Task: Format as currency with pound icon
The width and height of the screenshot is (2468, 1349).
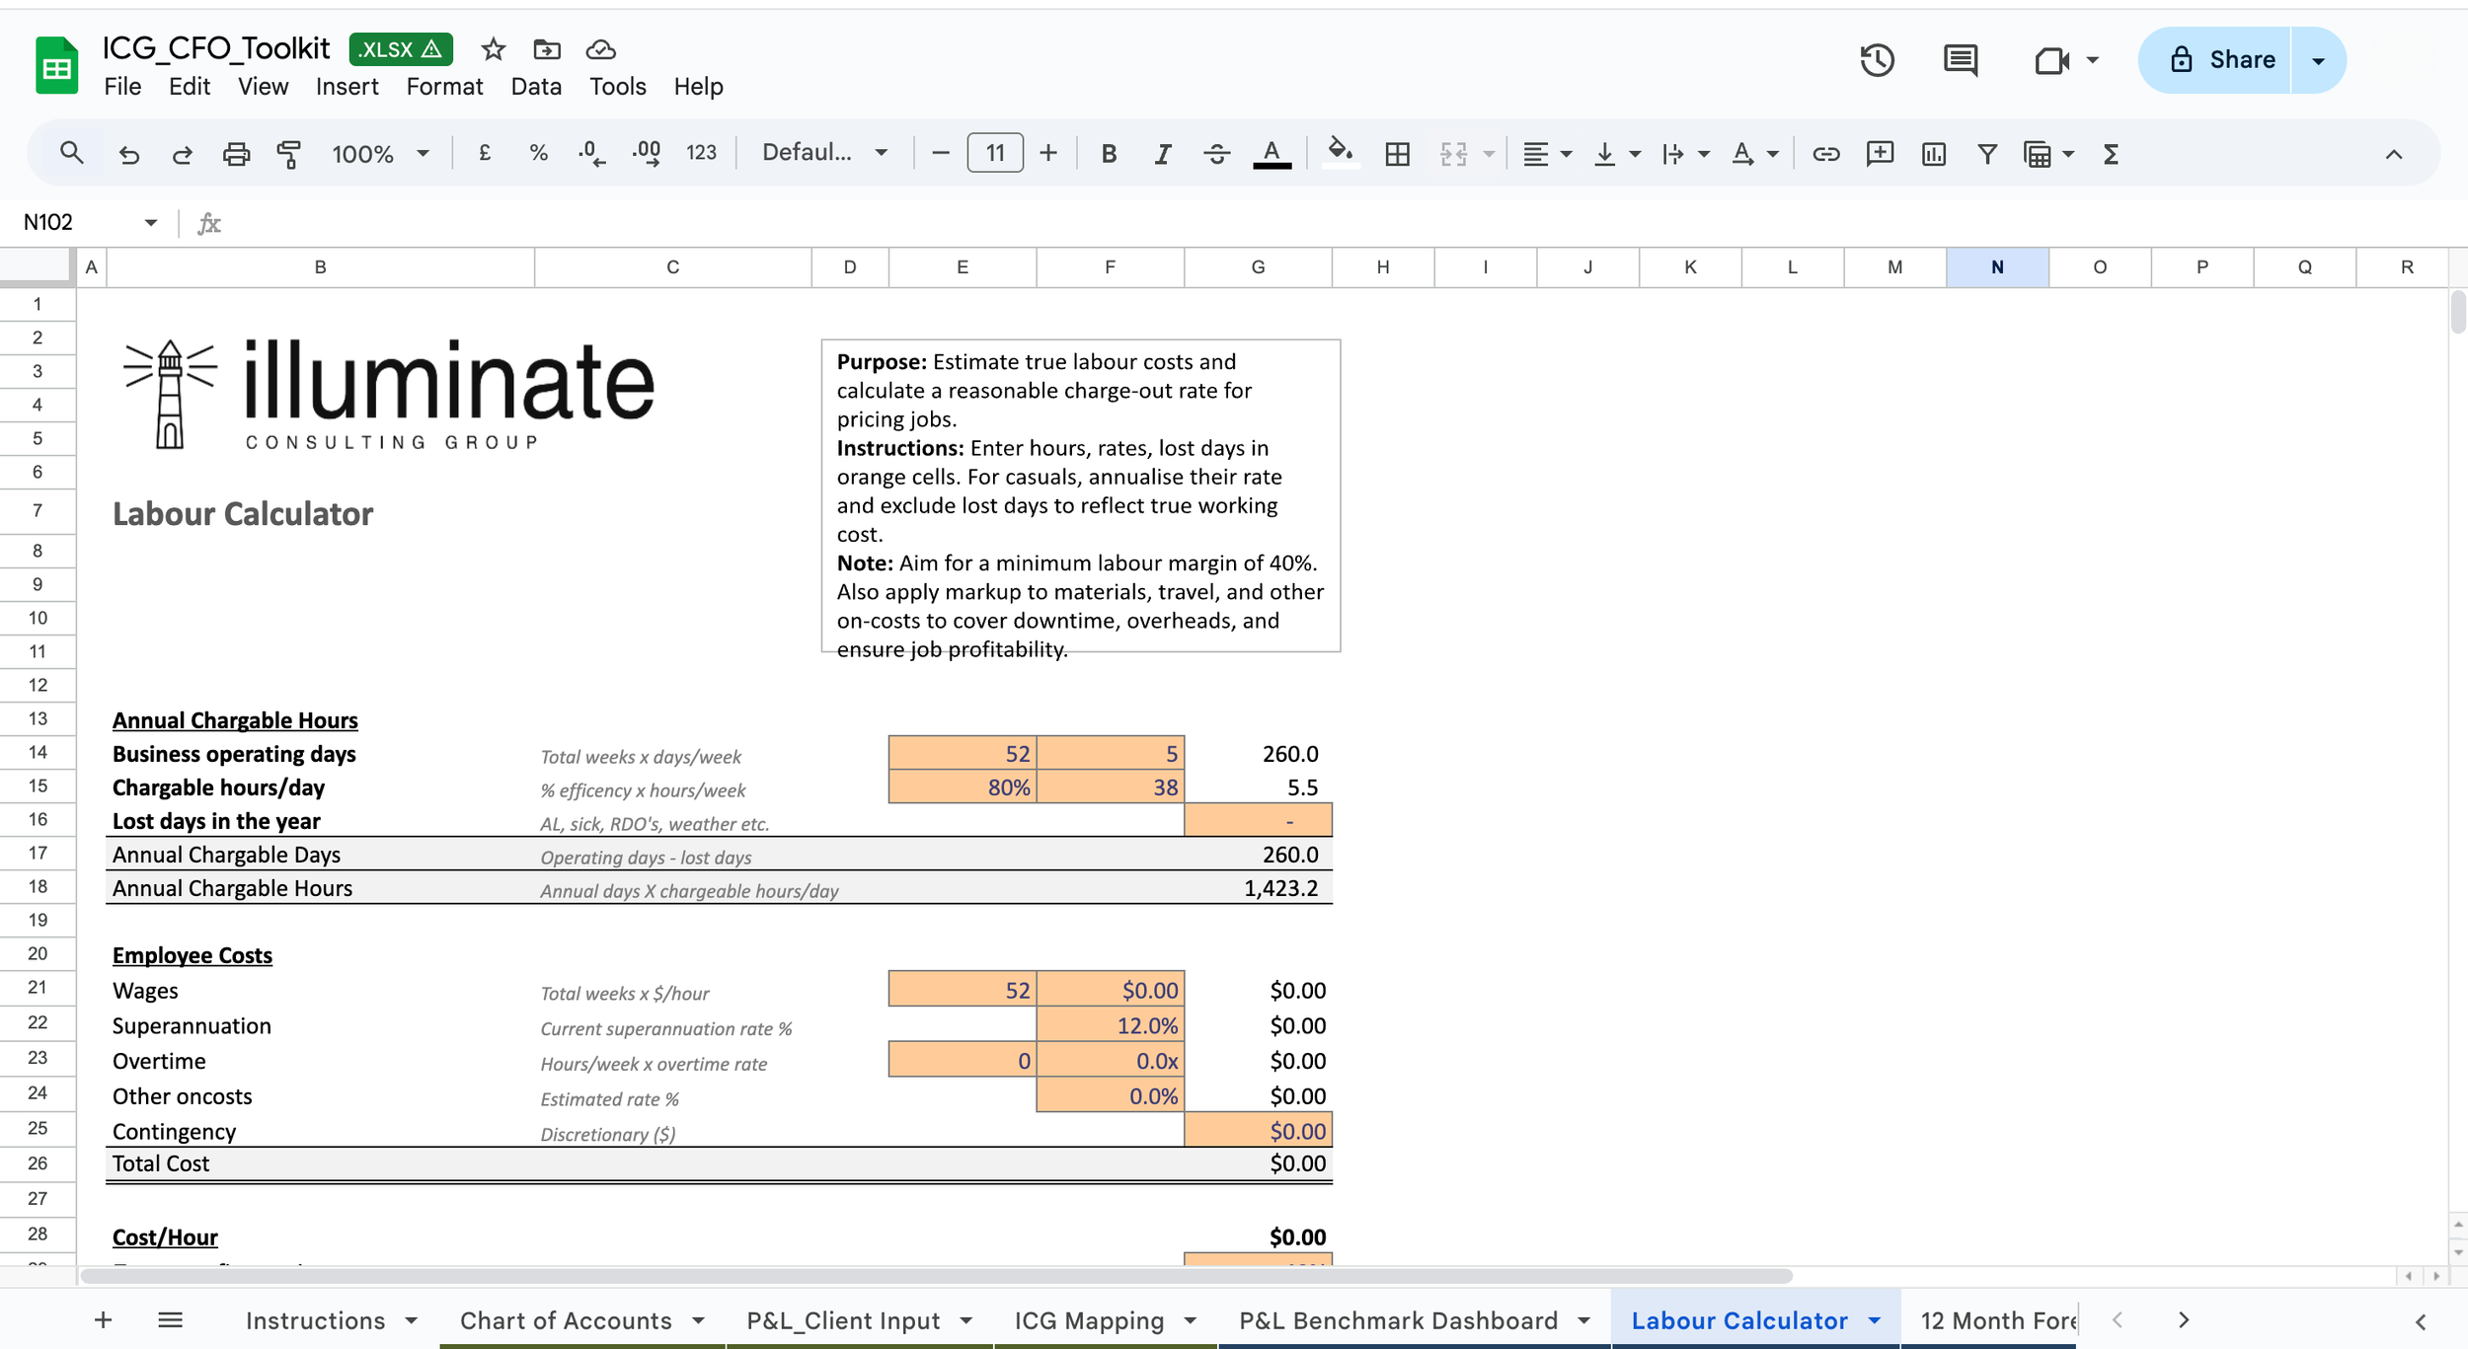Action: click(485, 153)
